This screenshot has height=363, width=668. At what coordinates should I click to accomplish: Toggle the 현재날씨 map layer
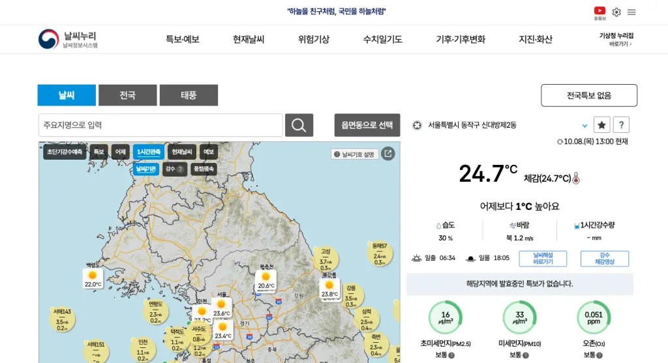pos(182,152)
